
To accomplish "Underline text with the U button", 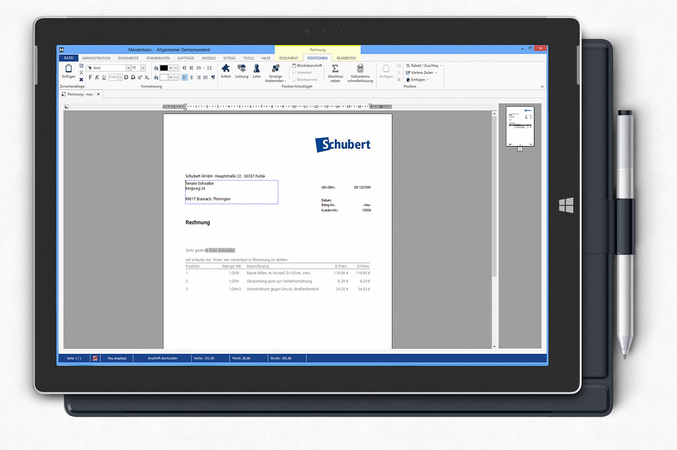I will click(104, 77).
